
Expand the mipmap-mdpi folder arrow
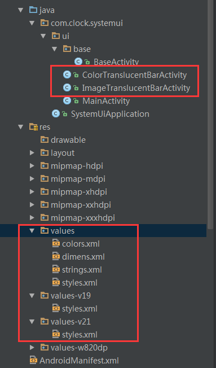(x=32, y=179)
